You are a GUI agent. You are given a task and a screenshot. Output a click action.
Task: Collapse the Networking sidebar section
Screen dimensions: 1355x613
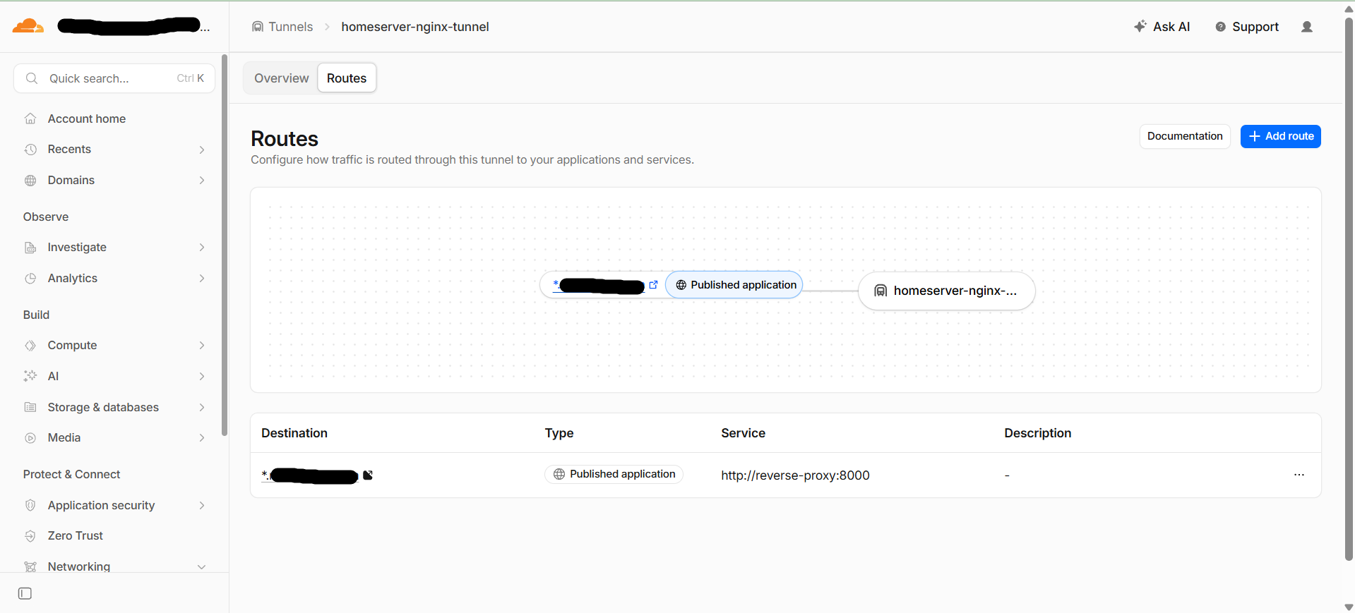(114, 566)
